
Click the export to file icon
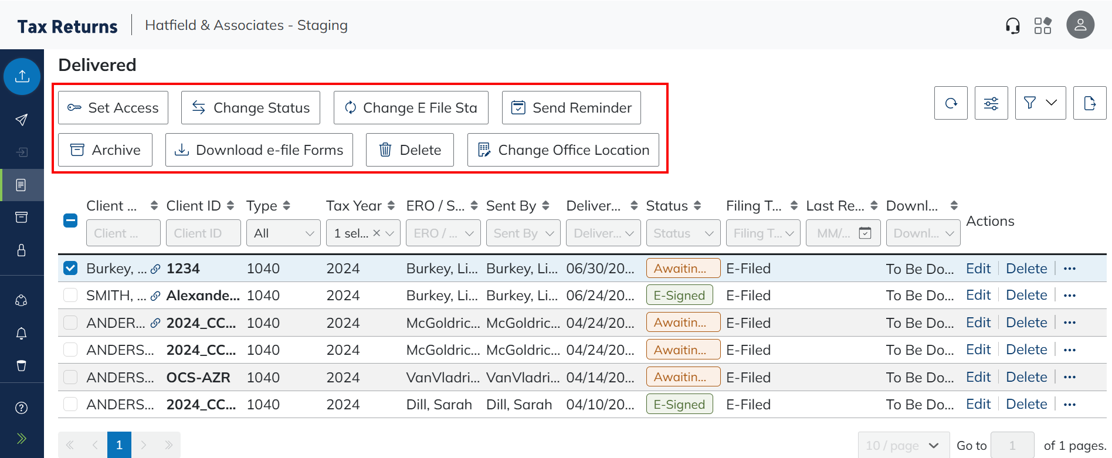(1090, 103)
